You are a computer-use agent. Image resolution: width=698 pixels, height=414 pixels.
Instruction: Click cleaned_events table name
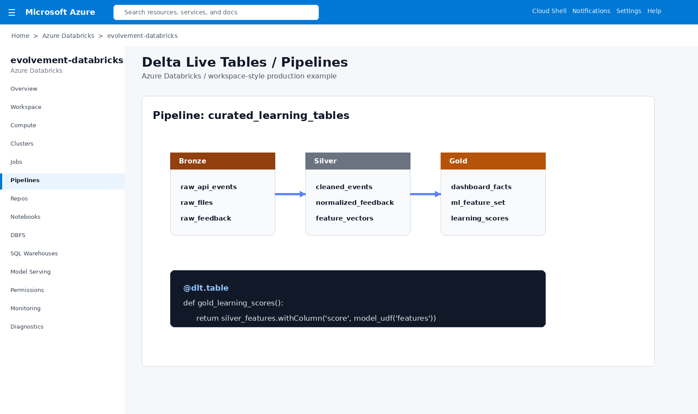tap(344, 187)
